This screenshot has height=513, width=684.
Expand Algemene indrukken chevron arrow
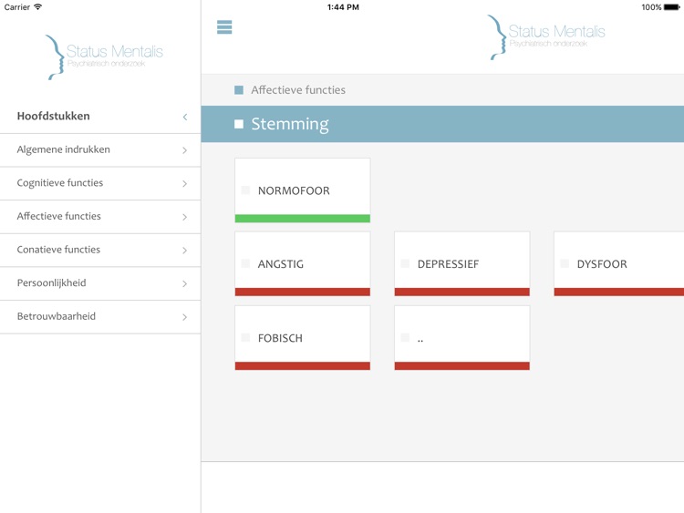click(x=184, y=150)
